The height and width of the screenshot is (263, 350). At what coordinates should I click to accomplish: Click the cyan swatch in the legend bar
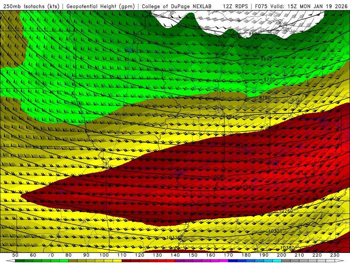[277, 261]
